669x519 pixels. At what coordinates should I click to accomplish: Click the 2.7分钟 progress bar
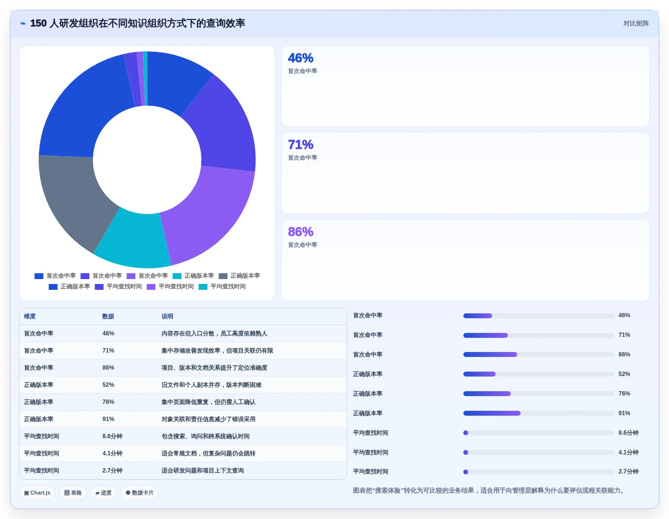tap(539, 472)
